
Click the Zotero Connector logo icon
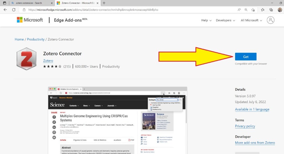pyautogui.click(x=26, y=59)
